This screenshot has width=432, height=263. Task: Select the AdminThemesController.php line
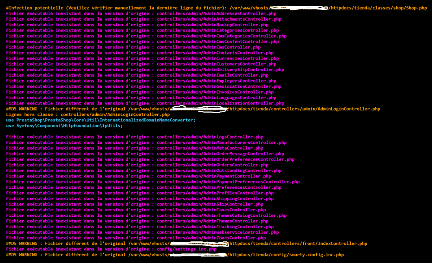(x=137, y=221)
